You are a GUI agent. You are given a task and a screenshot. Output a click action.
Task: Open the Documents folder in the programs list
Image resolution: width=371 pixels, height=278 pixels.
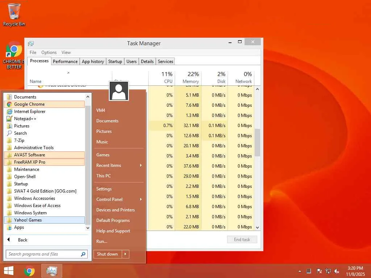click(x=45, y=97)
